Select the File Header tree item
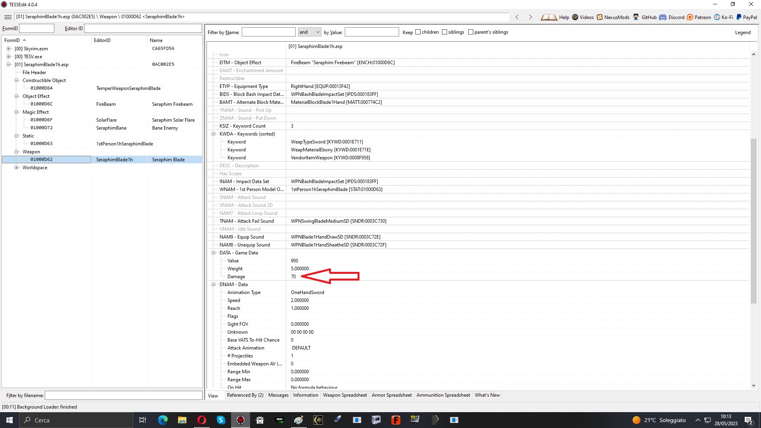761x428 pixels. click(34, 73)
